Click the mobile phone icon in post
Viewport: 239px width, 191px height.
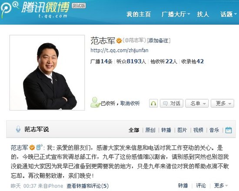39,147
